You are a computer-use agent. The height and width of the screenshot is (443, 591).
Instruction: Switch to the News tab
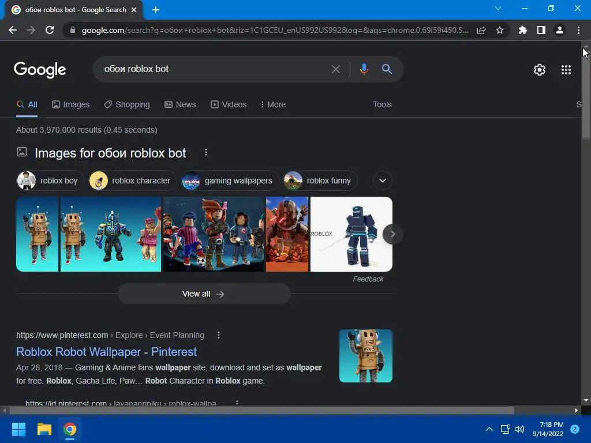180,105
